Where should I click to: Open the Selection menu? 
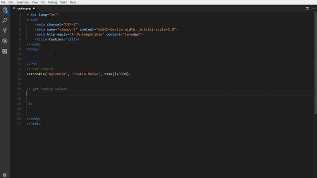22,2
